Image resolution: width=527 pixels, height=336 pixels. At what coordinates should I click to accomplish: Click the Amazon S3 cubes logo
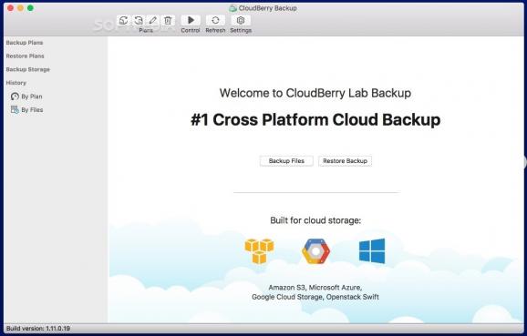(x=259, y=251)
